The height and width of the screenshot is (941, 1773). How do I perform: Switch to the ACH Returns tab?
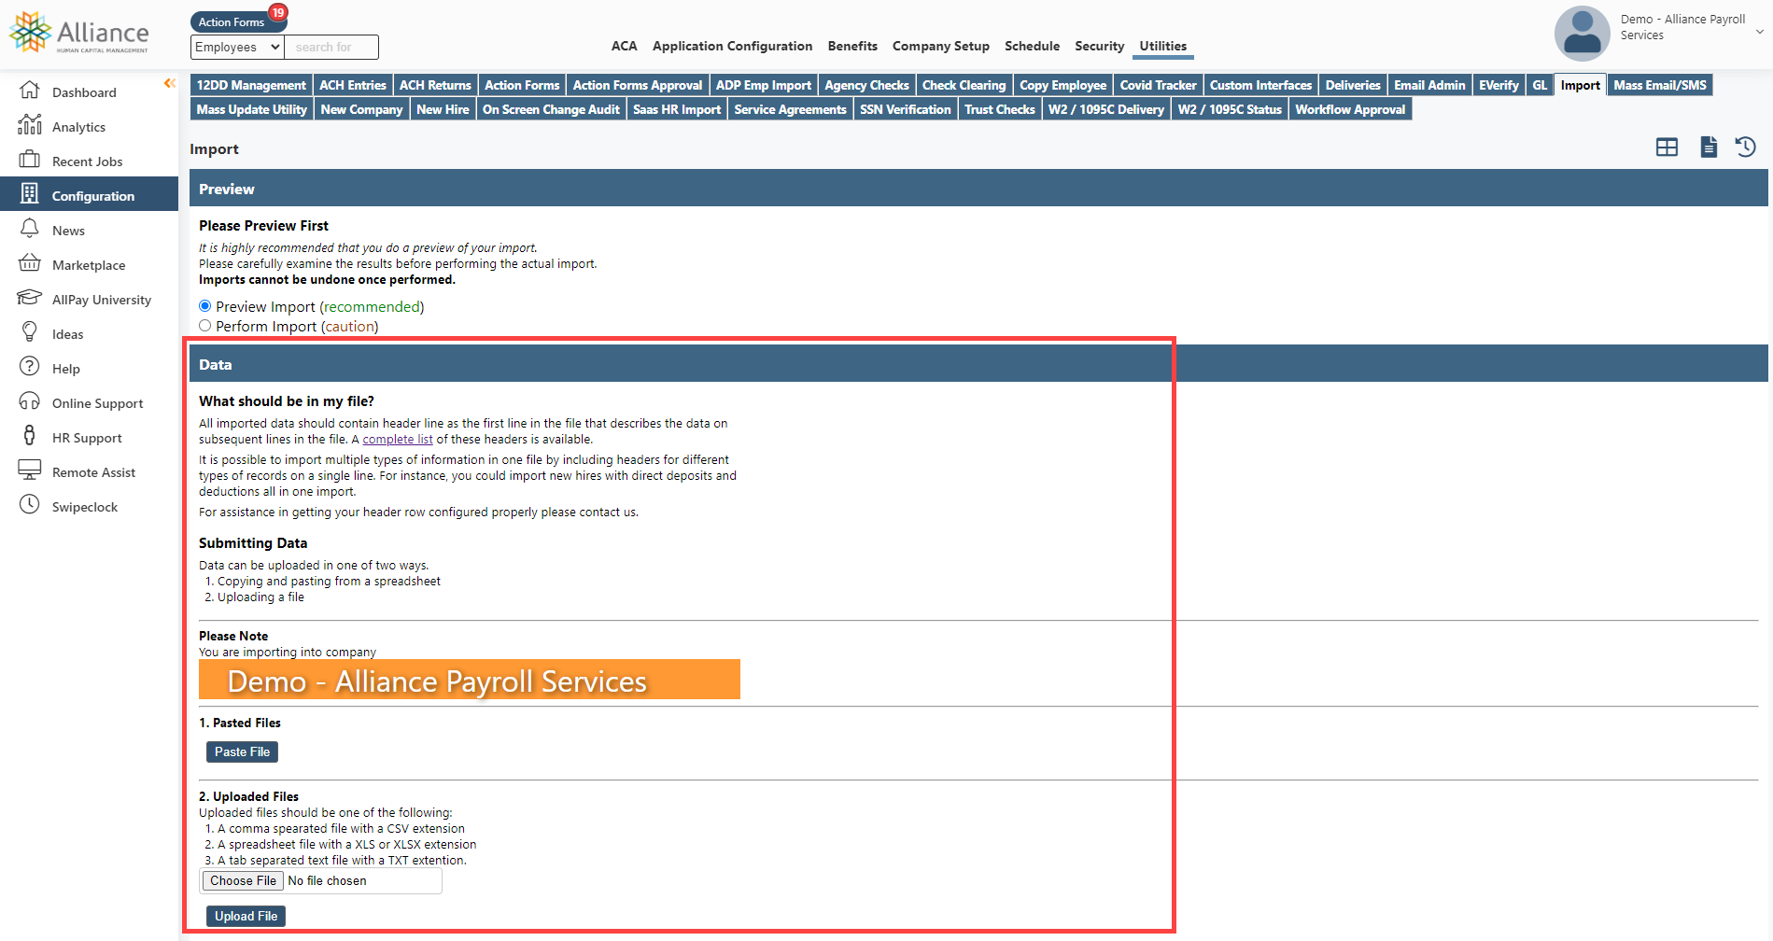436,85
